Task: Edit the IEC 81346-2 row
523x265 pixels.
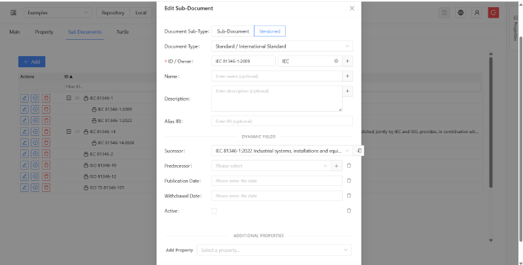Action: tap(24, 154)
